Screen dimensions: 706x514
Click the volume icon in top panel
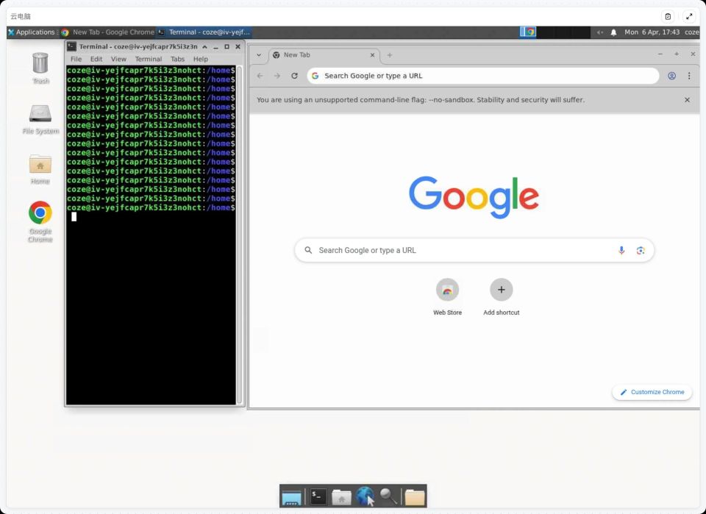tap(599, 32)
